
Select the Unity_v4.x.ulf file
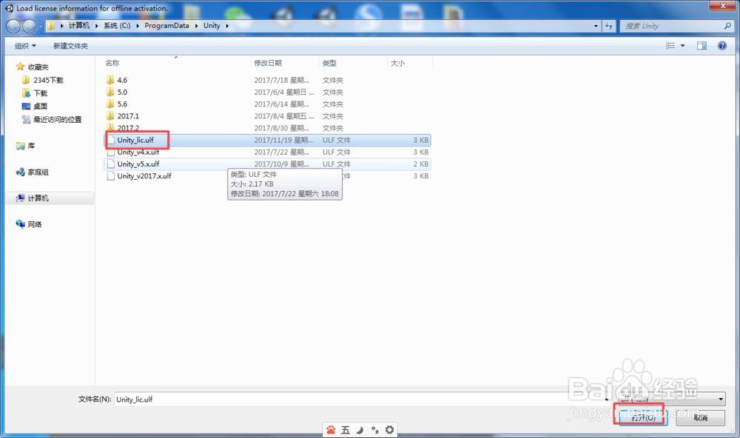click(267, 152)
